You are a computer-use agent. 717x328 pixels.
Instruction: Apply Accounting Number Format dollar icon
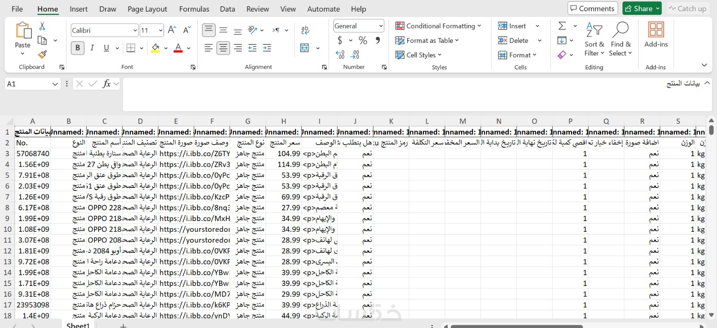tap(340, 40)
